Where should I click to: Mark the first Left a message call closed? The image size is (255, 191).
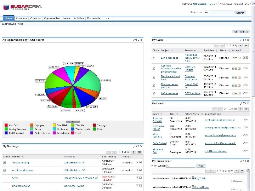154,58
